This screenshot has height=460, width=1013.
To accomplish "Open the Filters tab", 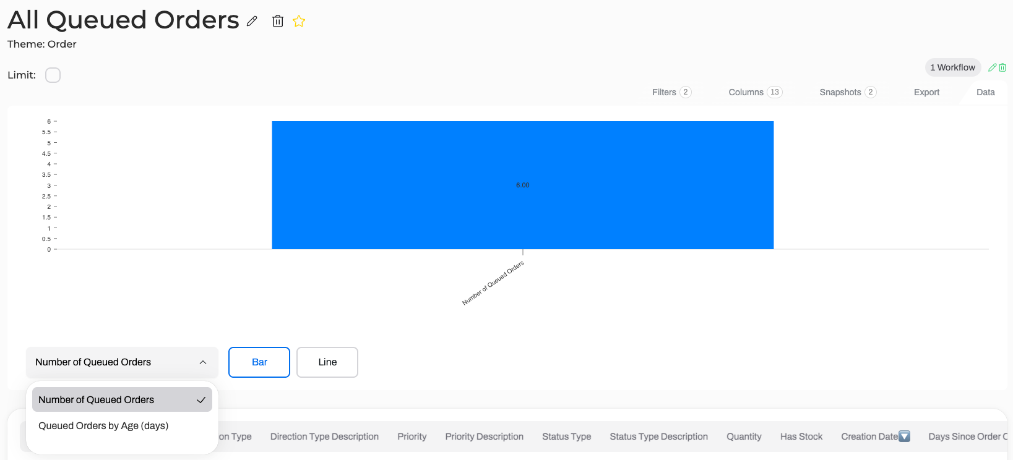I will (x=671, y=92).
